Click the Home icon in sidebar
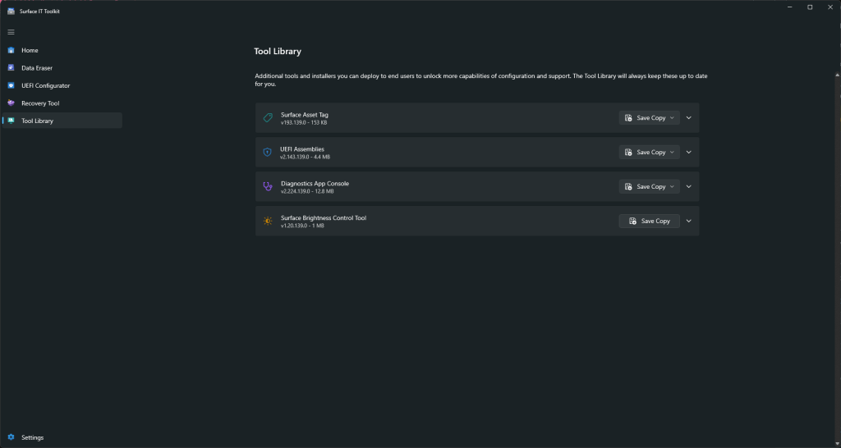The height and width of the screenshot is (448, 841). click(x=11, y=50)
